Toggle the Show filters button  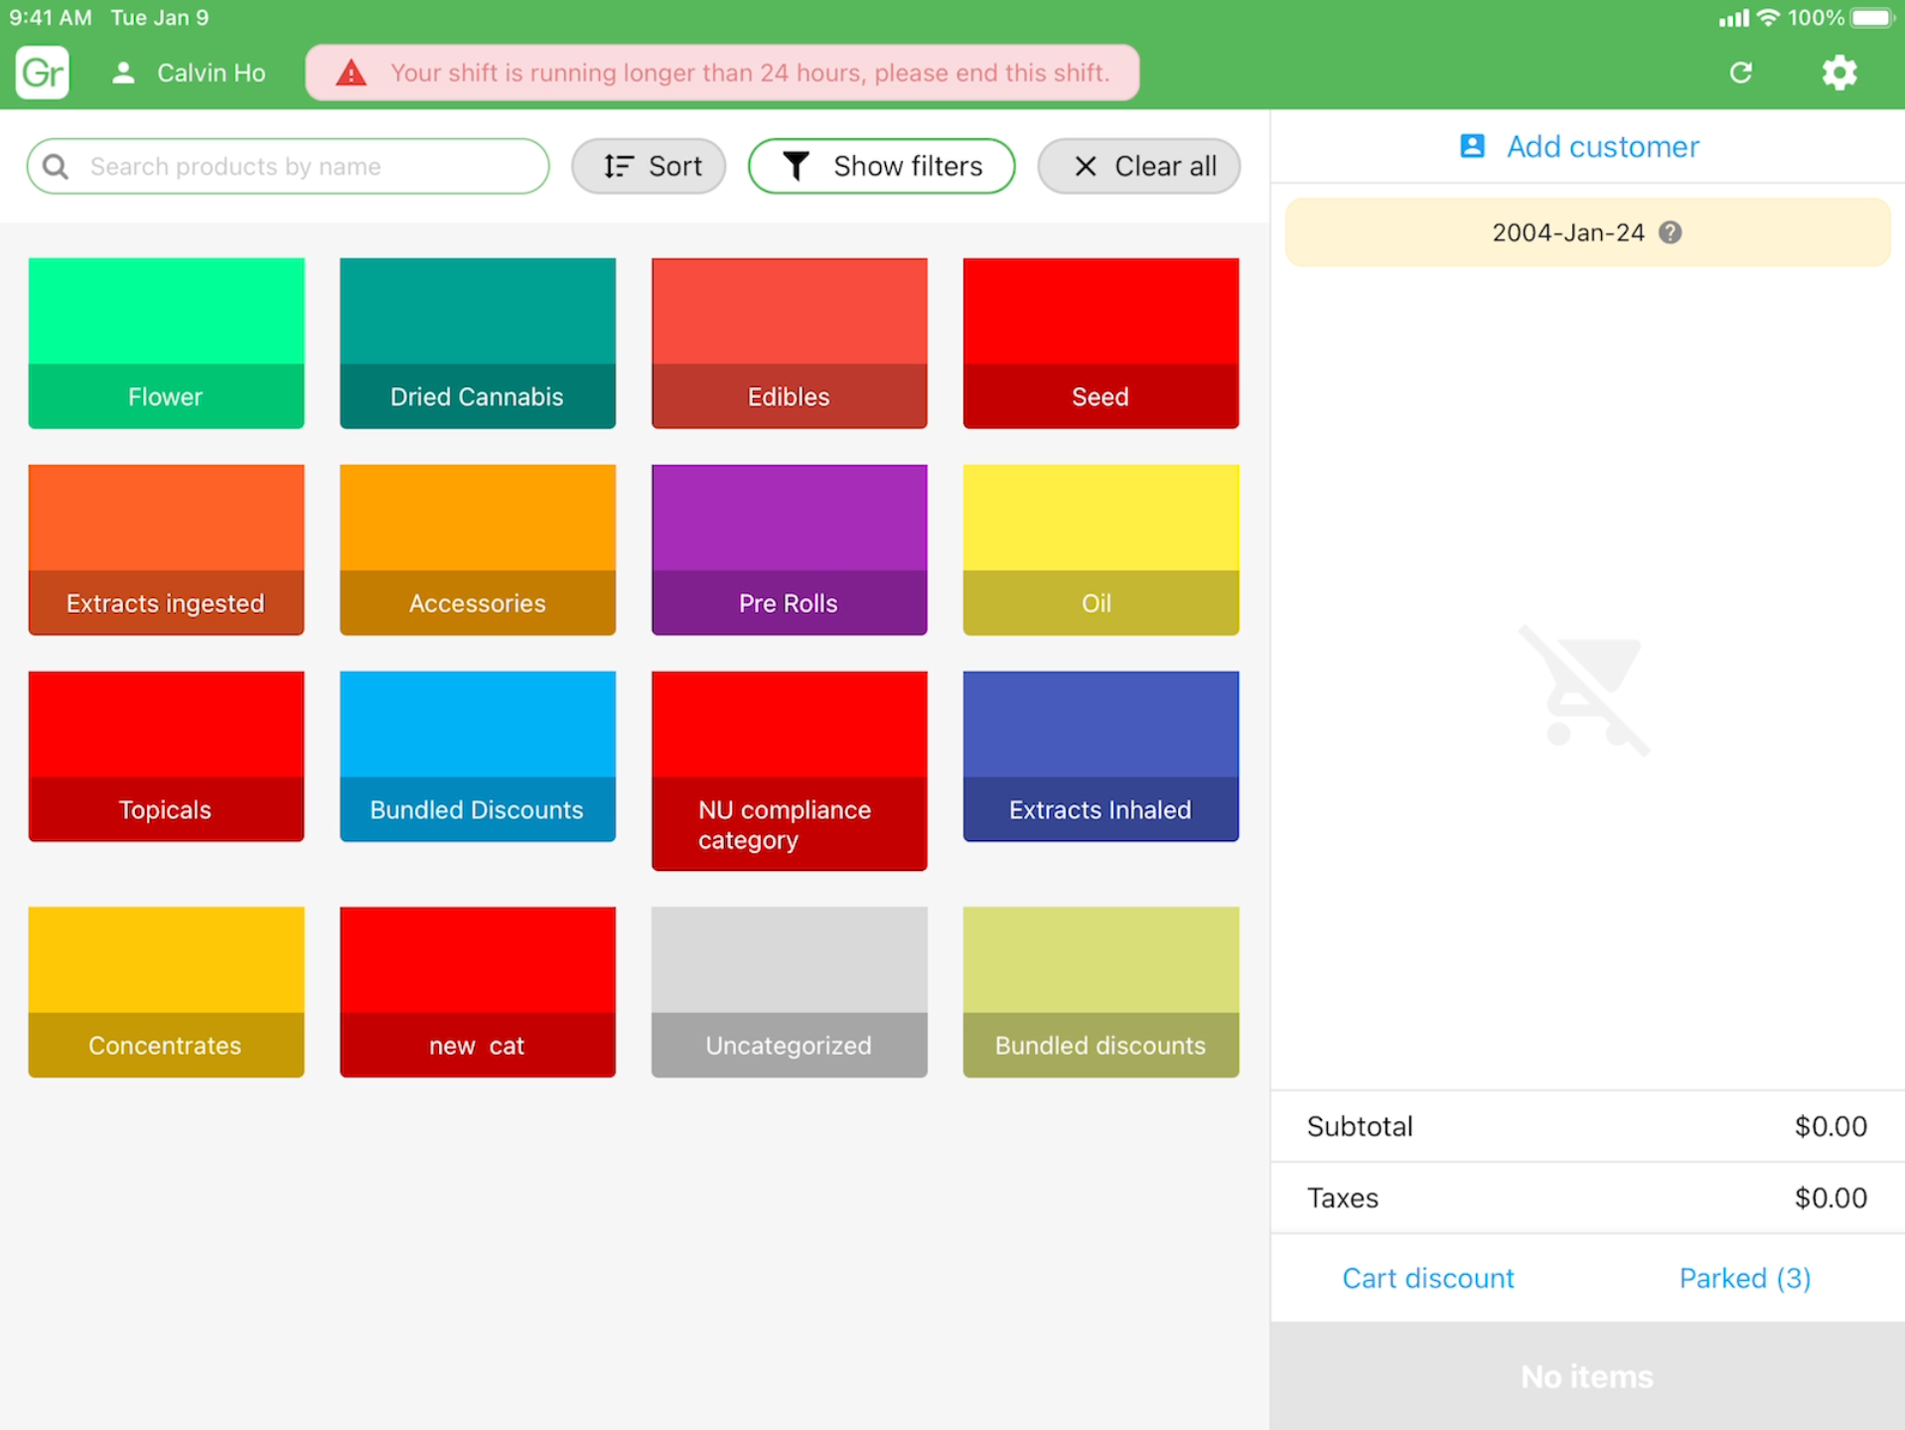coord(881,166)
